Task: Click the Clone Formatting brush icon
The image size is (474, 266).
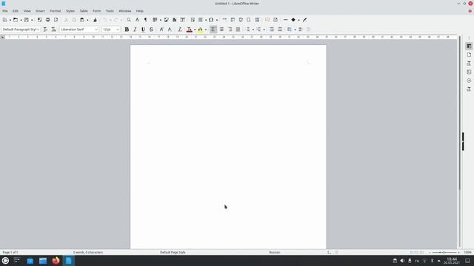Action: click(x=95, y=20)
